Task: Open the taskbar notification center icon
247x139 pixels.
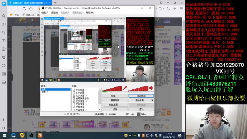Action: click(180, 135)
